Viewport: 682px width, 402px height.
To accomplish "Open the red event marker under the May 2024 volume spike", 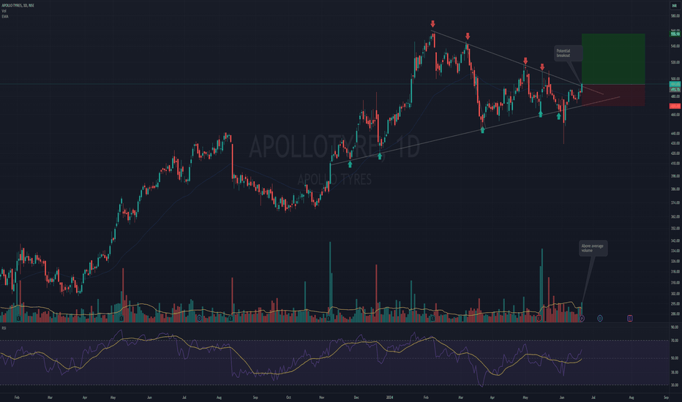I will tap(539, 319).
